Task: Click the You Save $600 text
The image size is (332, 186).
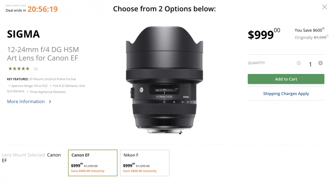Action: click(x=309, y=30)
